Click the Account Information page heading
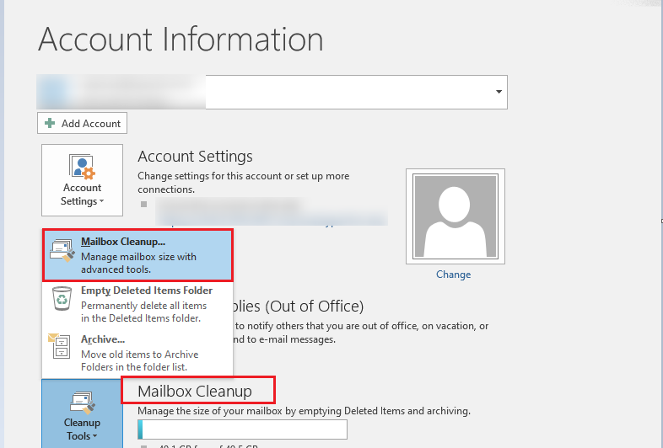663x448 pixels. tap(181, 40)
